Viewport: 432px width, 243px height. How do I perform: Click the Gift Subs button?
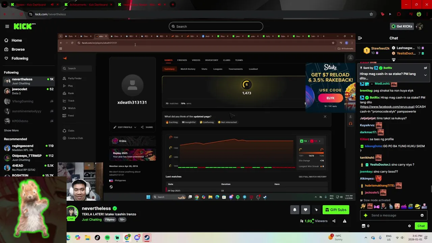[x=336, y=210]
